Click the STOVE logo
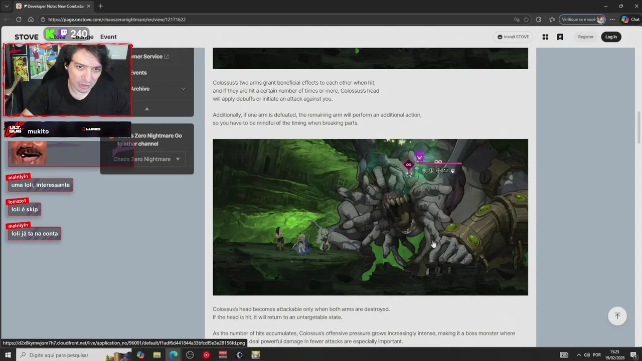This screenshot has width=642, height=361. (x=27, y=37)
